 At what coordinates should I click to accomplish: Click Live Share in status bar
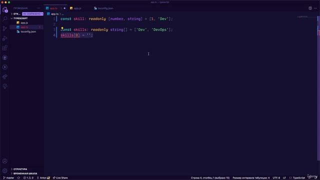point(60,178)
